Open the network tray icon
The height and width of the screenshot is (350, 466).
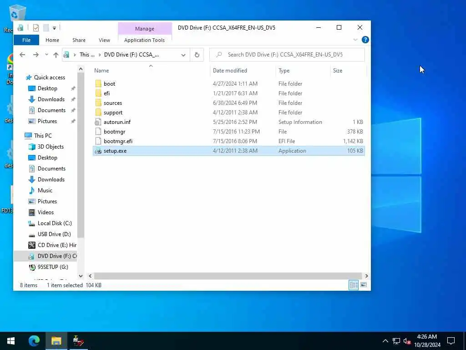click(x=396, y=341)
